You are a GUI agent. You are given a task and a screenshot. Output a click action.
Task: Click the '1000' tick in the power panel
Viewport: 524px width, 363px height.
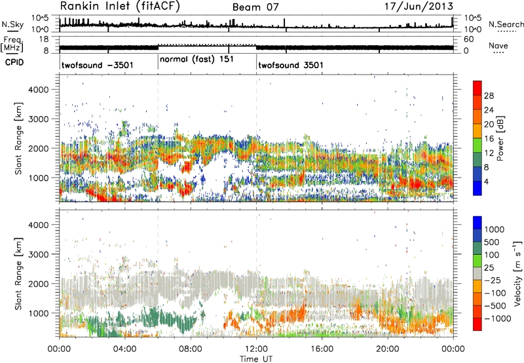[38, 178]
